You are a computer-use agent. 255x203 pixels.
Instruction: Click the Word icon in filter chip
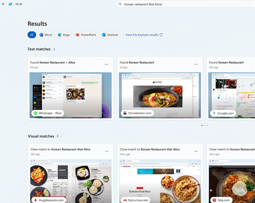[x=41, y=35]
